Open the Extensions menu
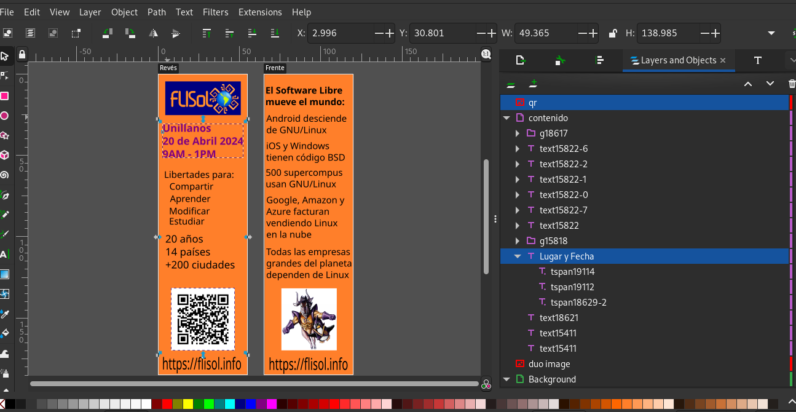This screenshot has width=796, height=412. click(x=260, y=12)
